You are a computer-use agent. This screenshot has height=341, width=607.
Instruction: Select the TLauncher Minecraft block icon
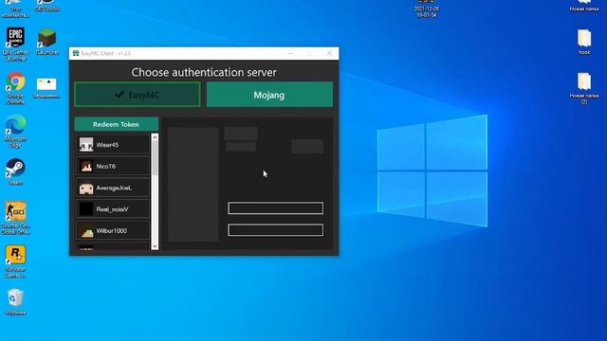coord(47,38)
